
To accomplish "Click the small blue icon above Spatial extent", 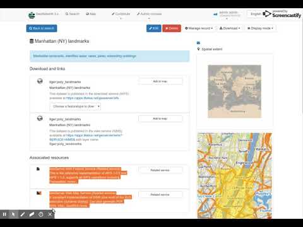I will (198, 43).
